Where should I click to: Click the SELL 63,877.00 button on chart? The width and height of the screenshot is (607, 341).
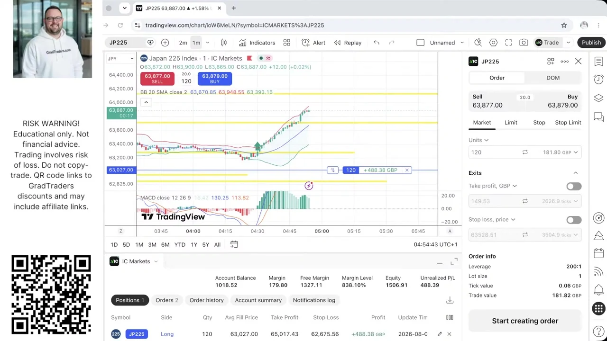pyautogui.click(x=157, y=79)
